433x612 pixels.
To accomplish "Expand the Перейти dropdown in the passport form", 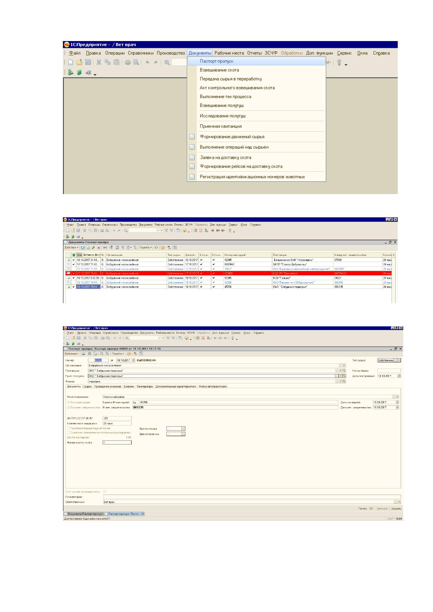I will coord(117,354).
